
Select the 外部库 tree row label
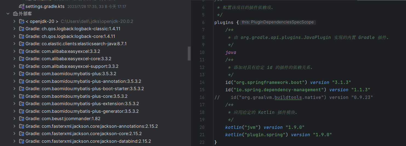25,14
